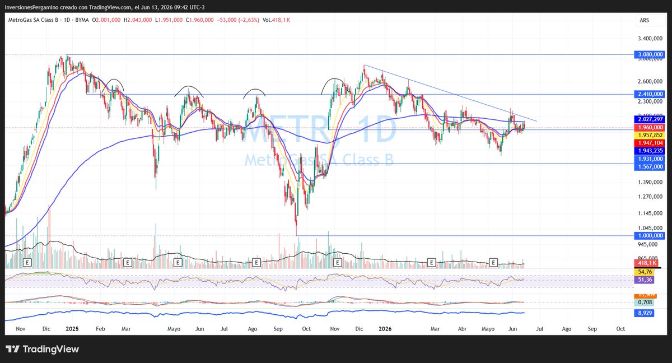The width and height of the screenshot is (672, 363).
Task: Click the Abr label on time axis
Action: pyautogui.click(x=463, y=329)
